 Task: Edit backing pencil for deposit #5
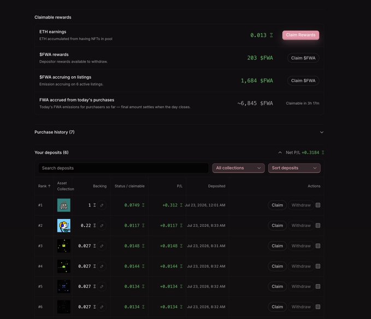pos(102,286)
